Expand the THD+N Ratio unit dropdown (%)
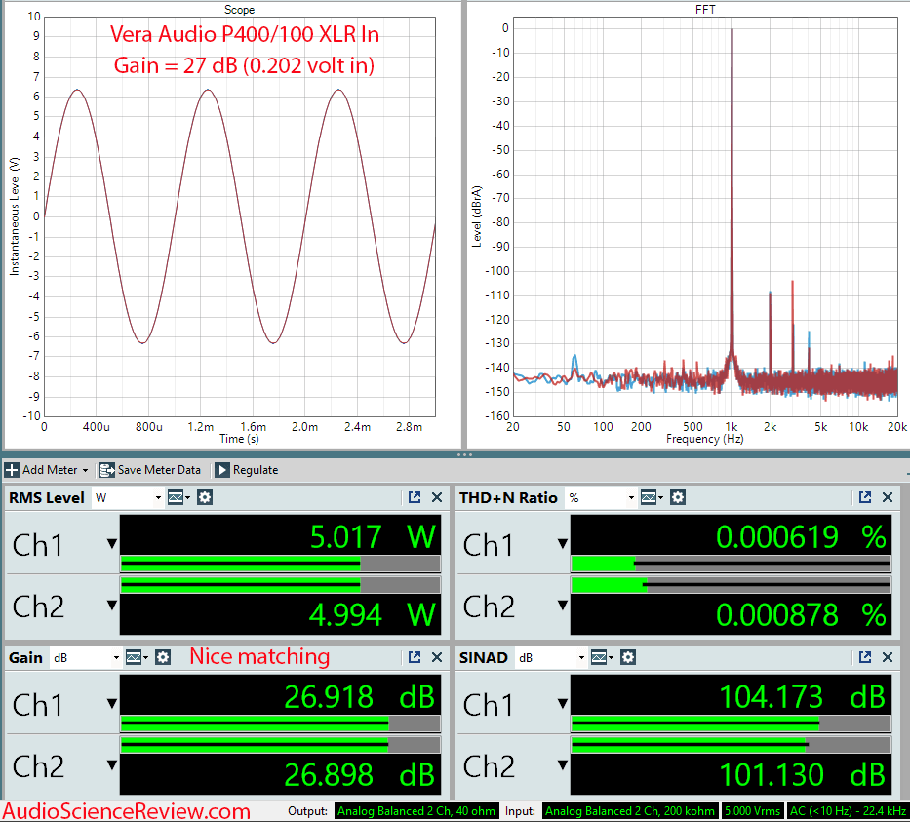This screenshot has width=910, height=822. (600, 497)
